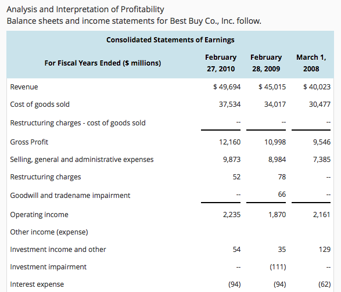Select the 2010 revenue value $49,694
This screenshot has width=341, height=292.
pyautogui.click(x=227, y=87)
